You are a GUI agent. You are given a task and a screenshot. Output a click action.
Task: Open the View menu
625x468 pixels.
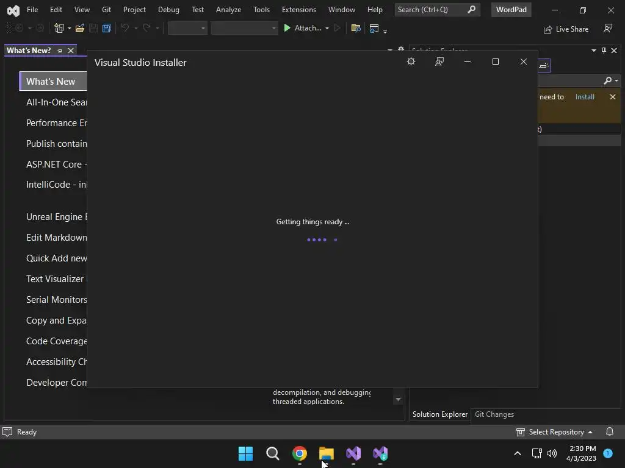tap(82, 10)
